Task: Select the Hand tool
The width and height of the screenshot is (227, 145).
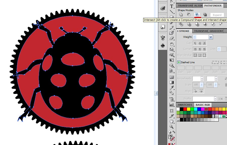Action: (172, 121)
